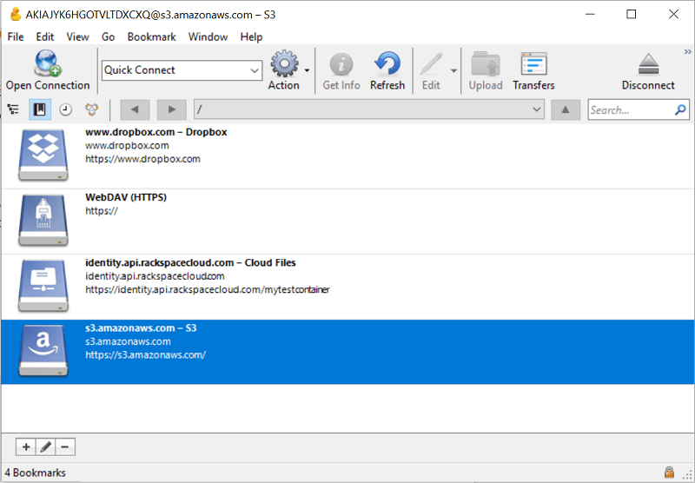Screen dimensions: 695x483
Task: Select the WebDAV (HTTPS) drive icon
Action: point(43,221)
